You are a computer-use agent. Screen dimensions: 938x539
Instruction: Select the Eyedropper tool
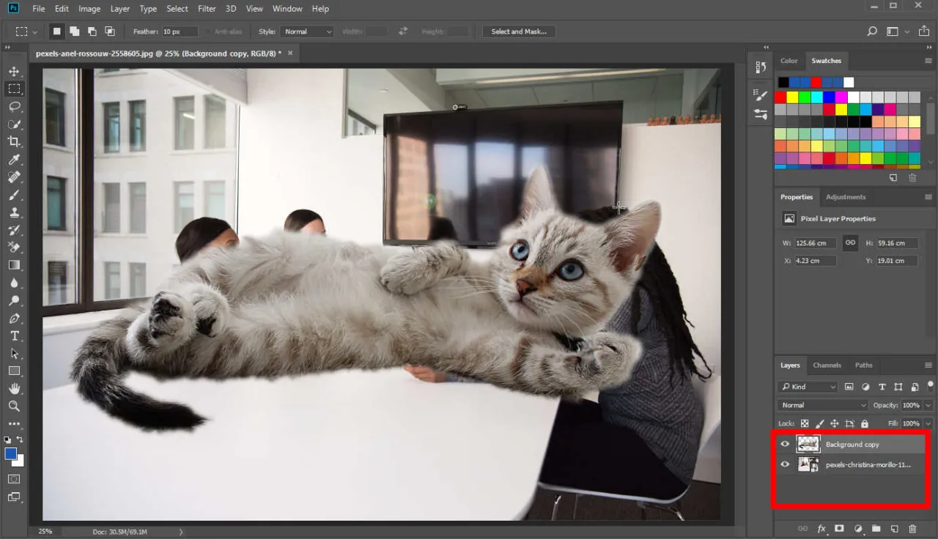[14, 160]
